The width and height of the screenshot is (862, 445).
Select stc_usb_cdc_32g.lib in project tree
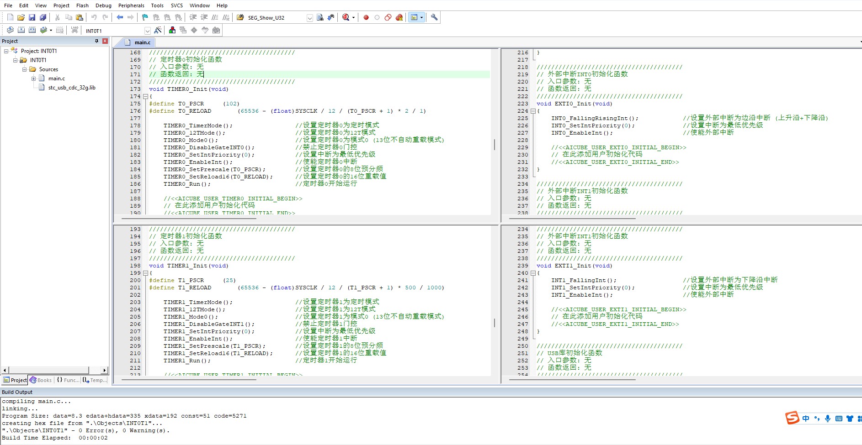click(72, 88)
